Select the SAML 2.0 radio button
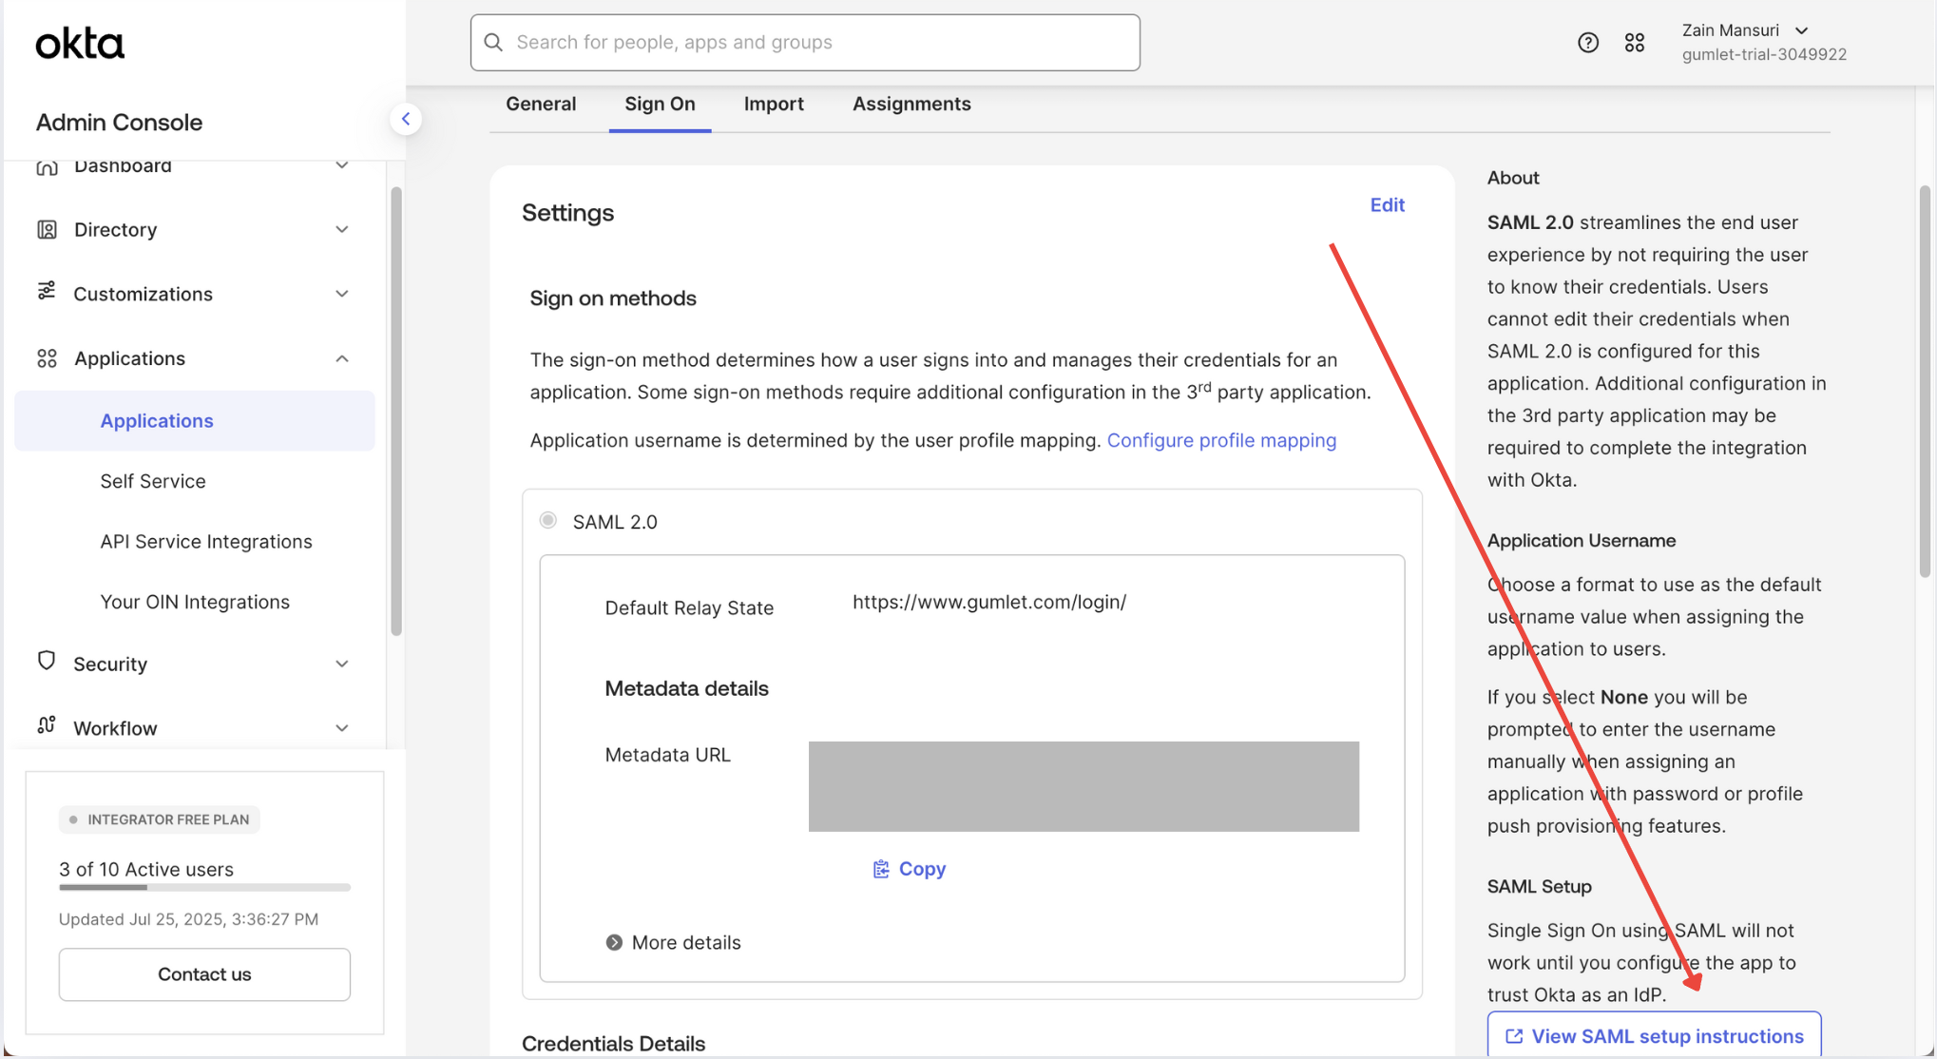This screenshot has height=1059, width=1937. tap(548, 520)
